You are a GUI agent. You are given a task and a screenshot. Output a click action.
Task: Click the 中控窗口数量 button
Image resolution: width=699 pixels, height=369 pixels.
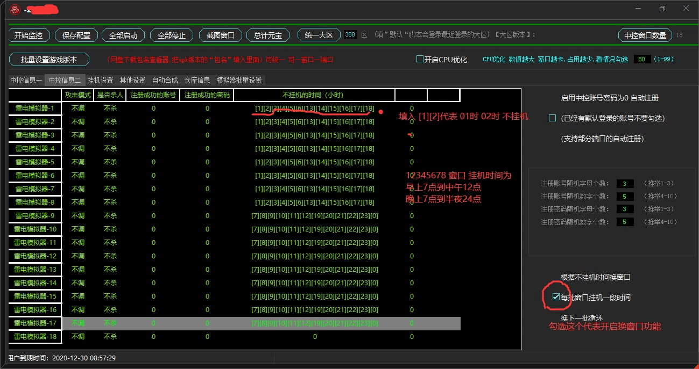click(645, 35)
